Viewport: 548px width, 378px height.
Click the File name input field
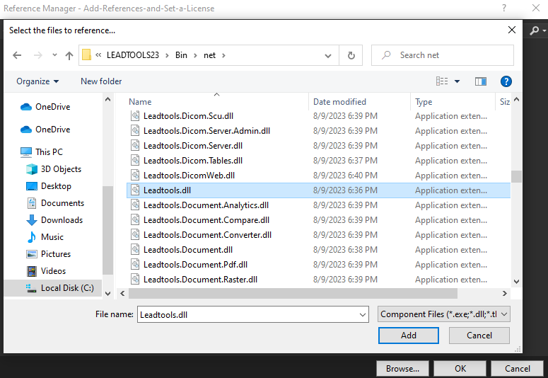pyautogui.click(x=247, y=314)
